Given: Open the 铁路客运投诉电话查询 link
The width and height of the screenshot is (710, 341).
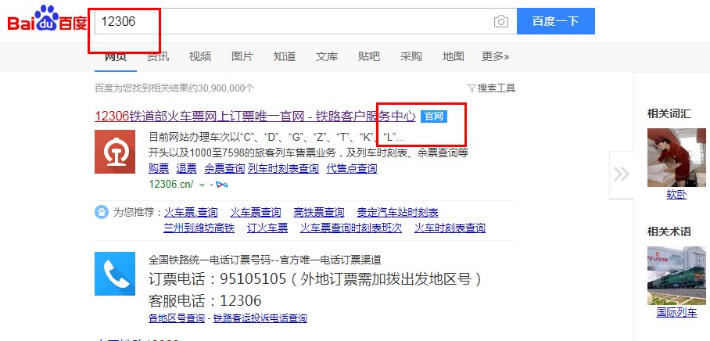Looking at the screenshot, I should tap(260, 318).
